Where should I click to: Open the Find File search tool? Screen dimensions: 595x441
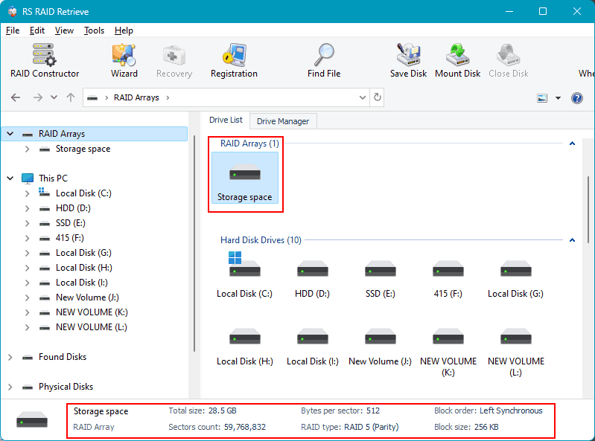324,60
